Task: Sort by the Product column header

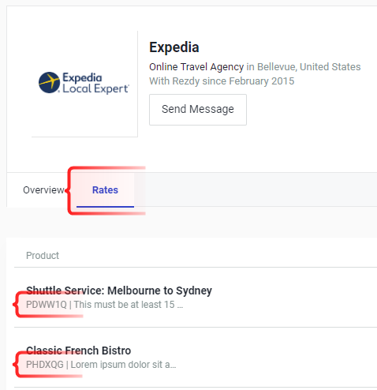Action: point(43,256)
